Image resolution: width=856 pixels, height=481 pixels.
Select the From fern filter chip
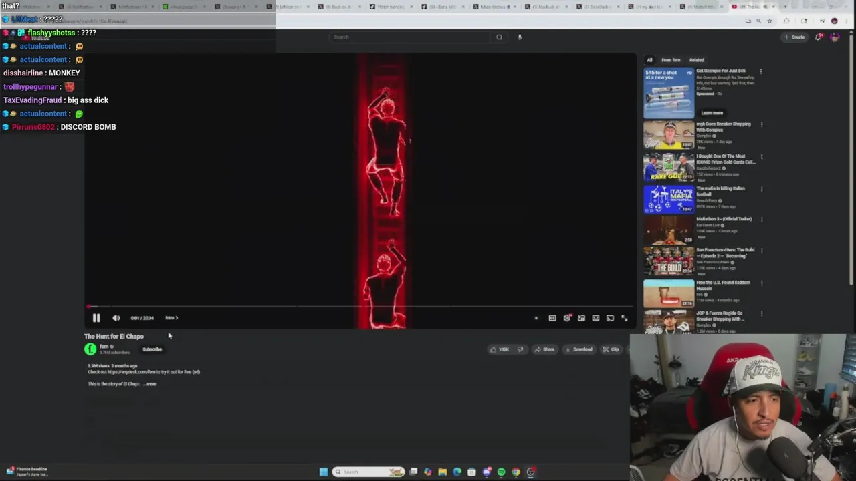[671, 60]
